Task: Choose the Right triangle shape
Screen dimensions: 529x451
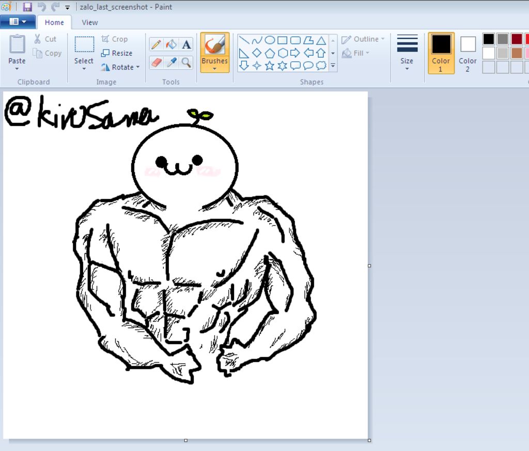Action: (x=244, y=53)
